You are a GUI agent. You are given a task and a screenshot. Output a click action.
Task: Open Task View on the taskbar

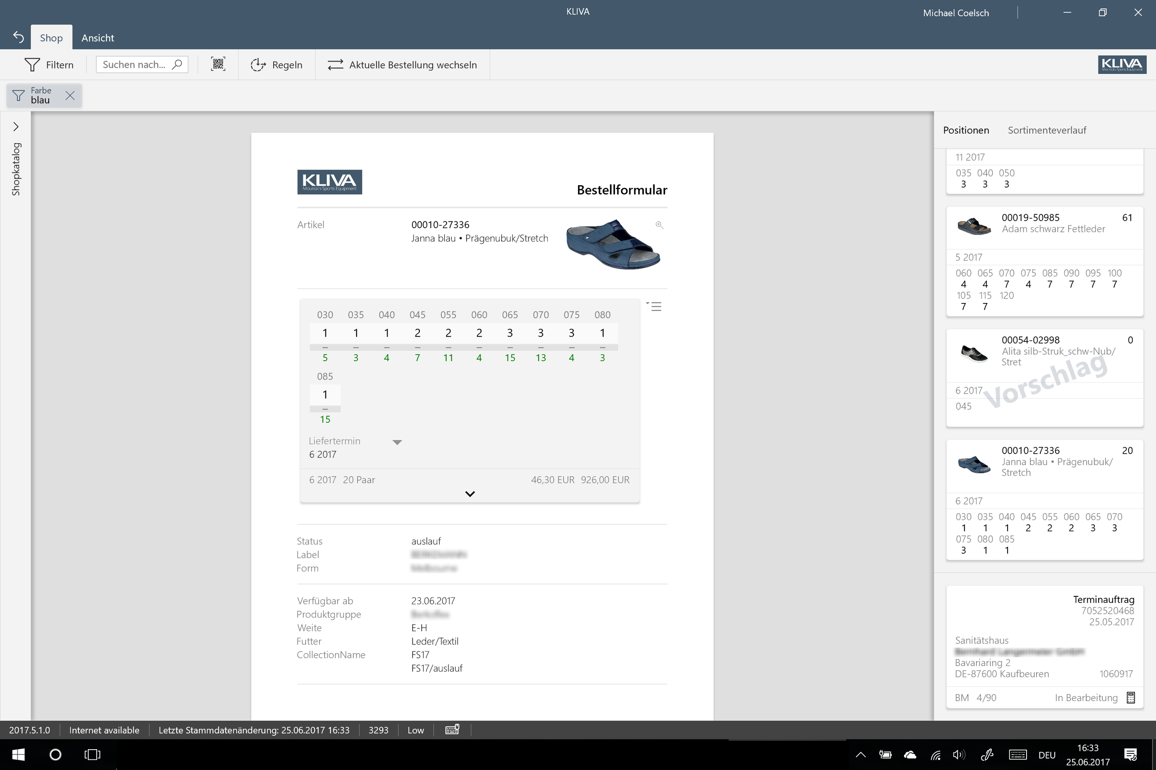[92, 754]
